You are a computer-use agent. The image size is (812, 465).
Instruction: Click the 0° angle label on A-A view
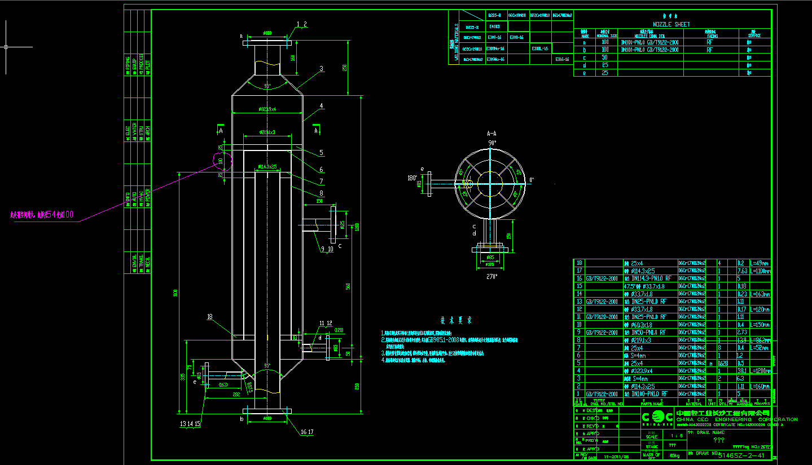(x=530, y=180)
